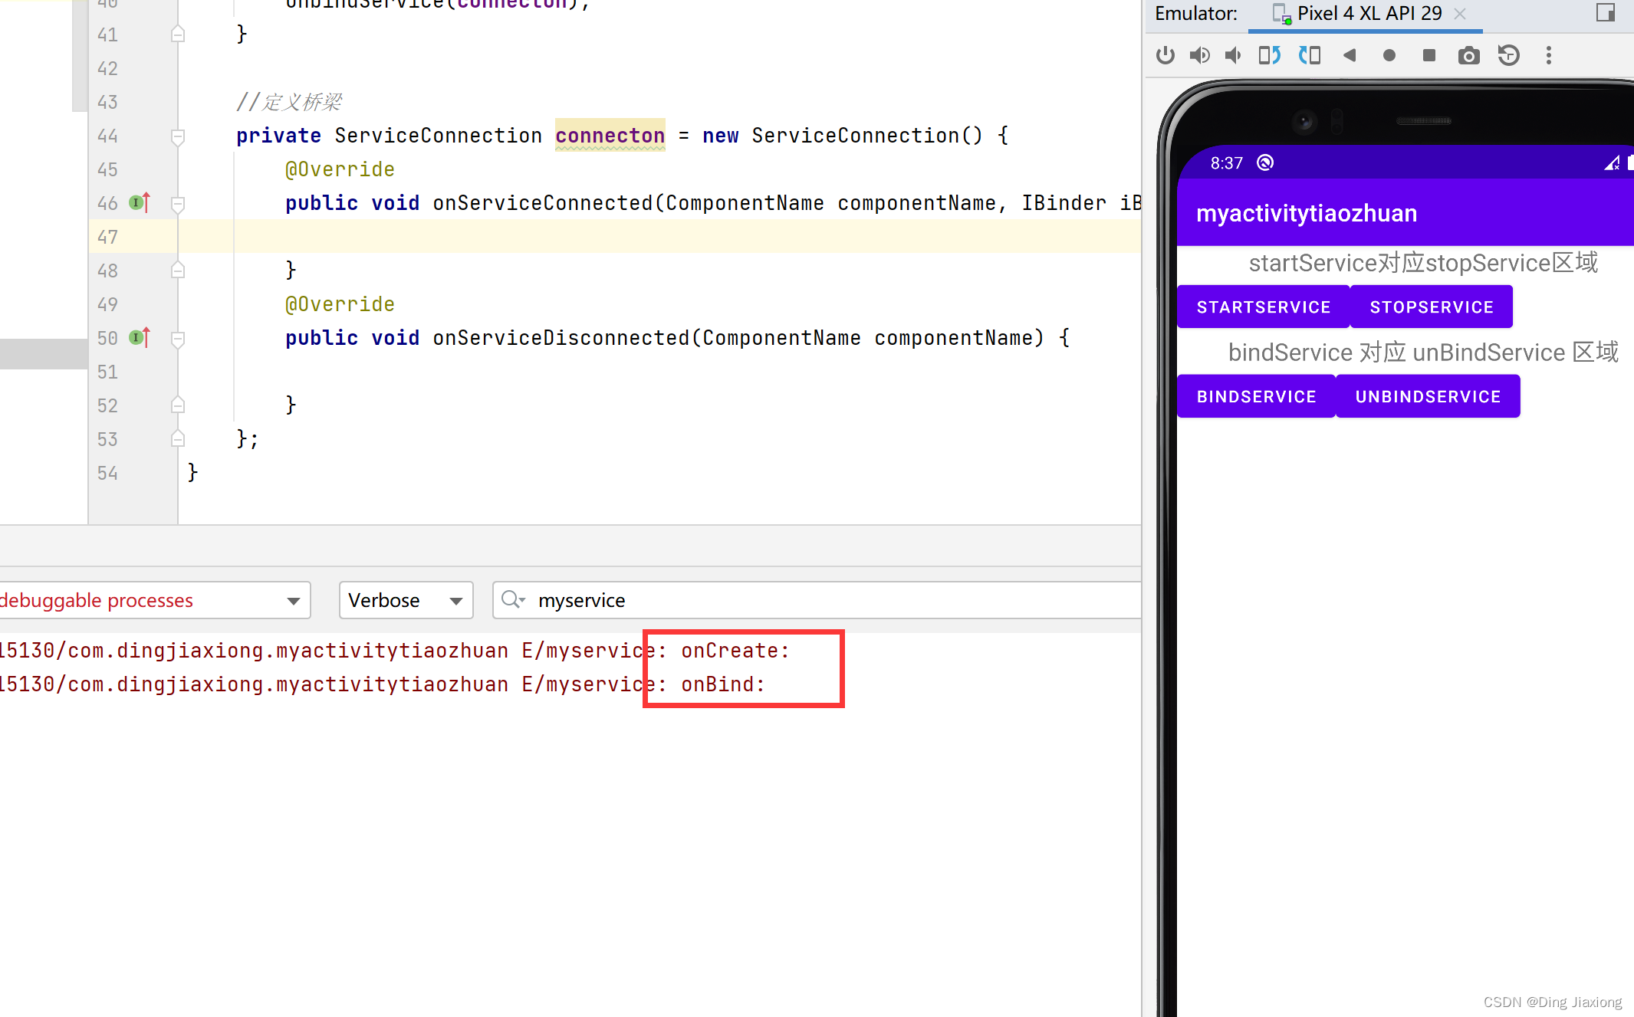Click the fold end marker at line 41
The height and width of the screenshot is (1017, 1634).
point(178,34)
